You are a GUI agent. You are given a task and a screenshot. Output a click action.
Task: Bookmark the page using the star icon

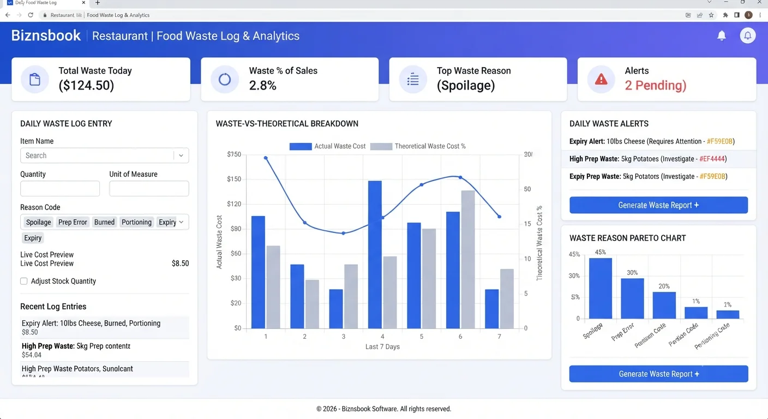[711, 15]
